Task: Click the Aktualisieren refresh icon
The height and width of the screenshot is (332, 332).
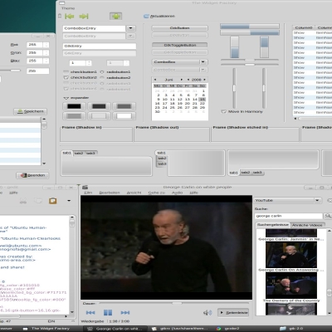Action: coord(146,17)
